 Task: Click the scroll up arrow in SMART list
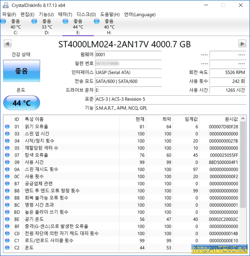tap(243, 119)
